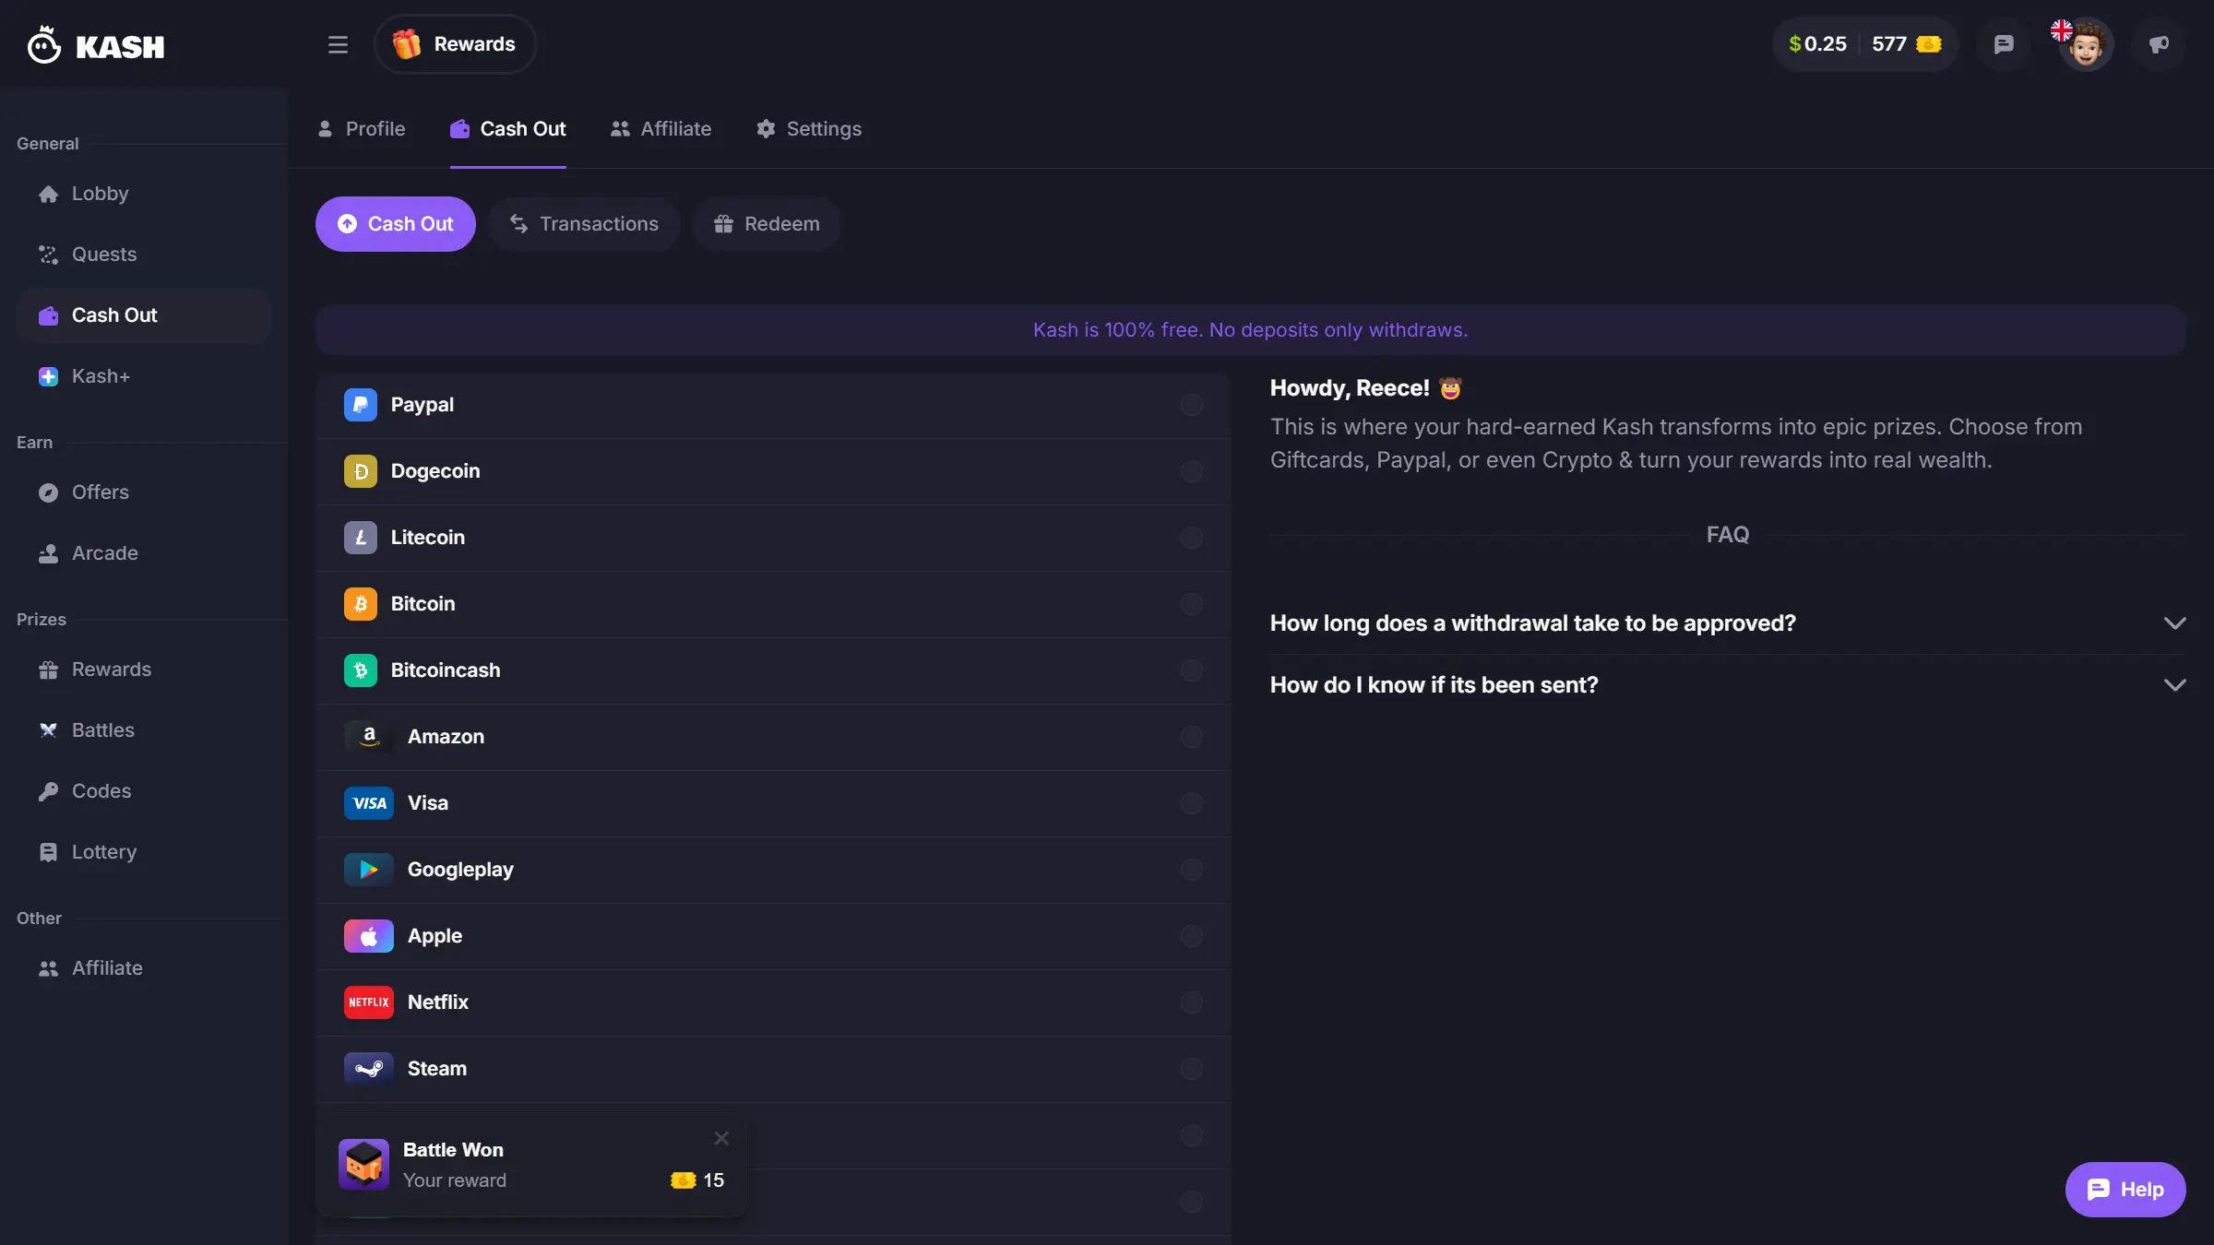The image size is (2214, 1245).
Task: Select the Steam radio button
Action: (x=1192, y=1069)
